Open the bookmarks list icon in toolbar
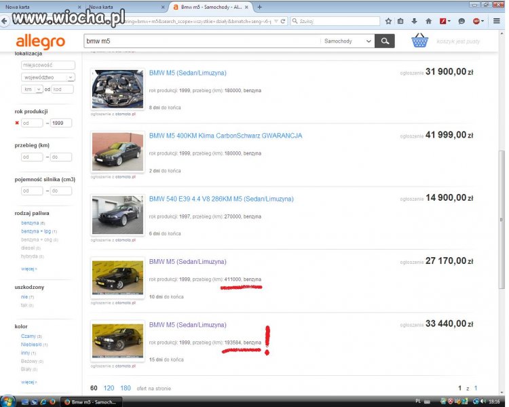Screen dimensions: 509x407 (x=400, y=21)
